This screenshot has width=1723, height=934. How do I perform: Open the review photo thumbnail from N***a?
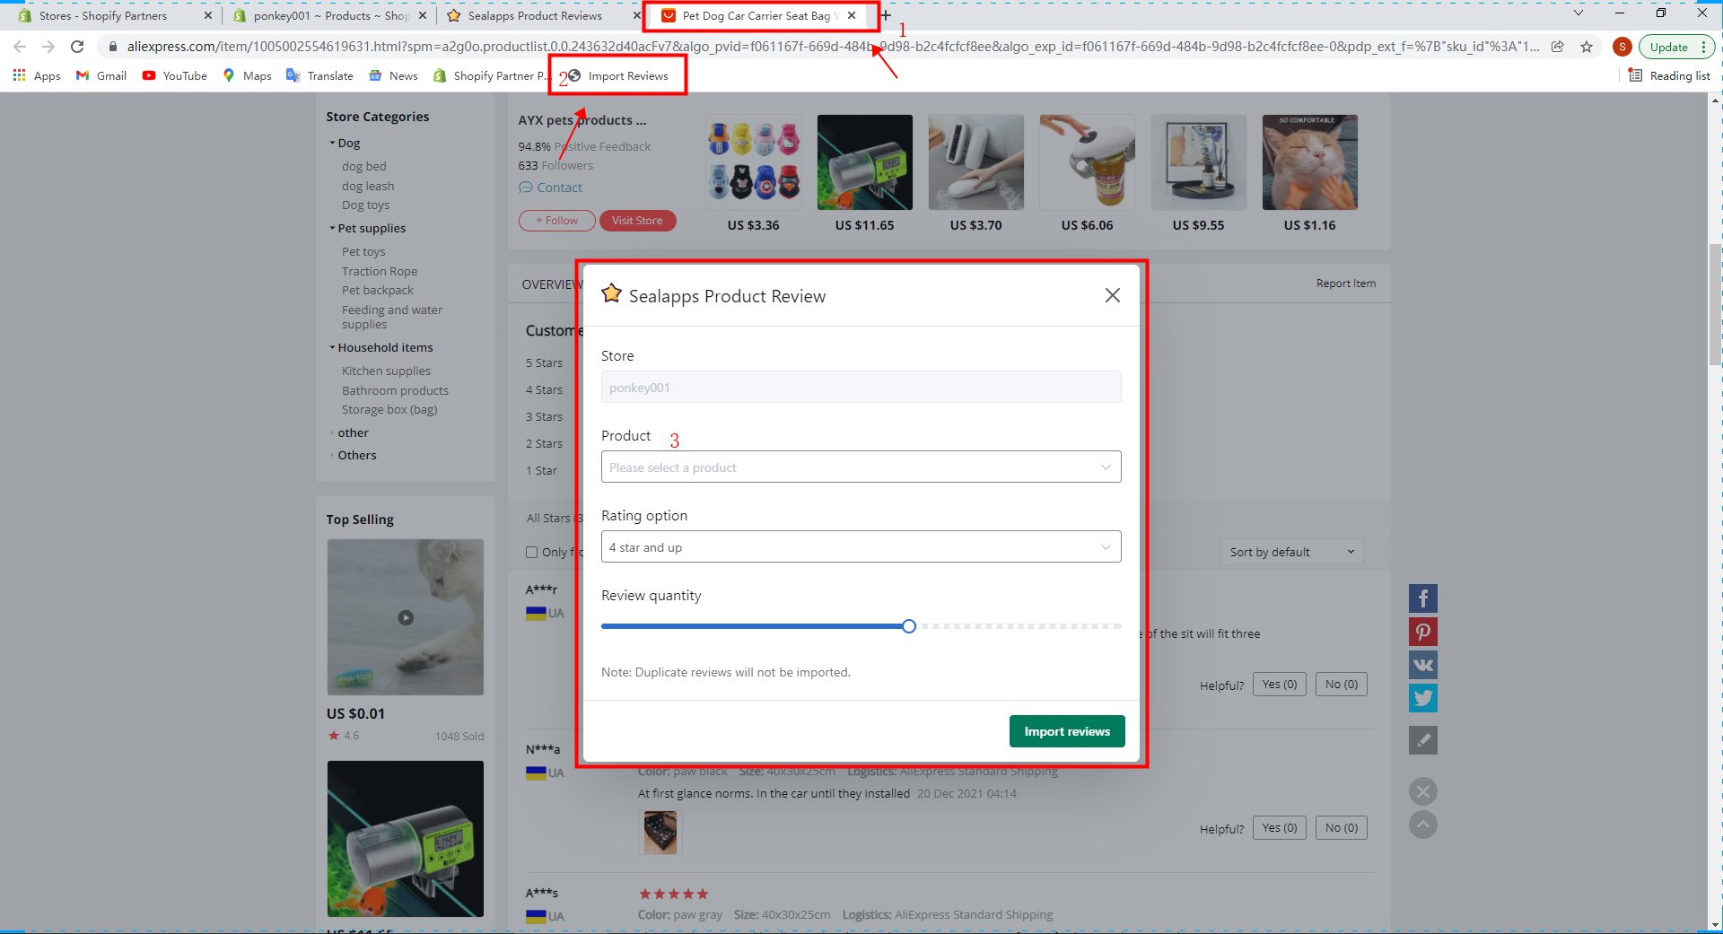click(x=660, y=832)
